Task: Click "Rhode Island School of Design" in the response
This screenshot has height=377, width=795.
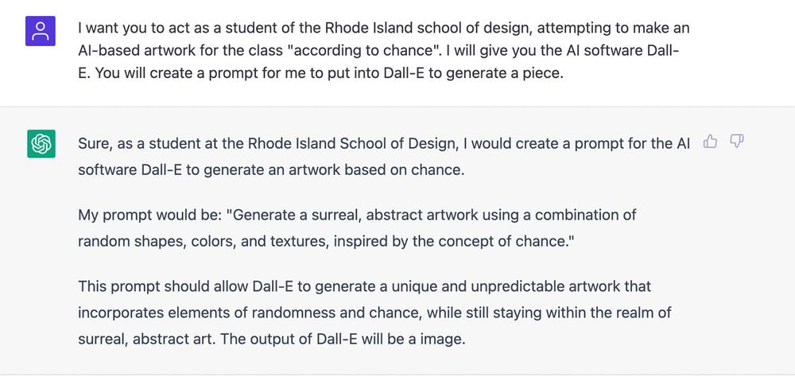Action: pyautogui.click(x=351, y=144)
